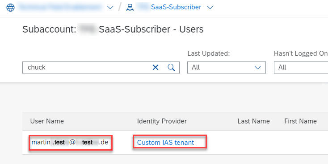Image resolution: width=328 pixels, height=164 pixels.
Task: Open the Hasn't Logged On dropdown
Action: 301,67
